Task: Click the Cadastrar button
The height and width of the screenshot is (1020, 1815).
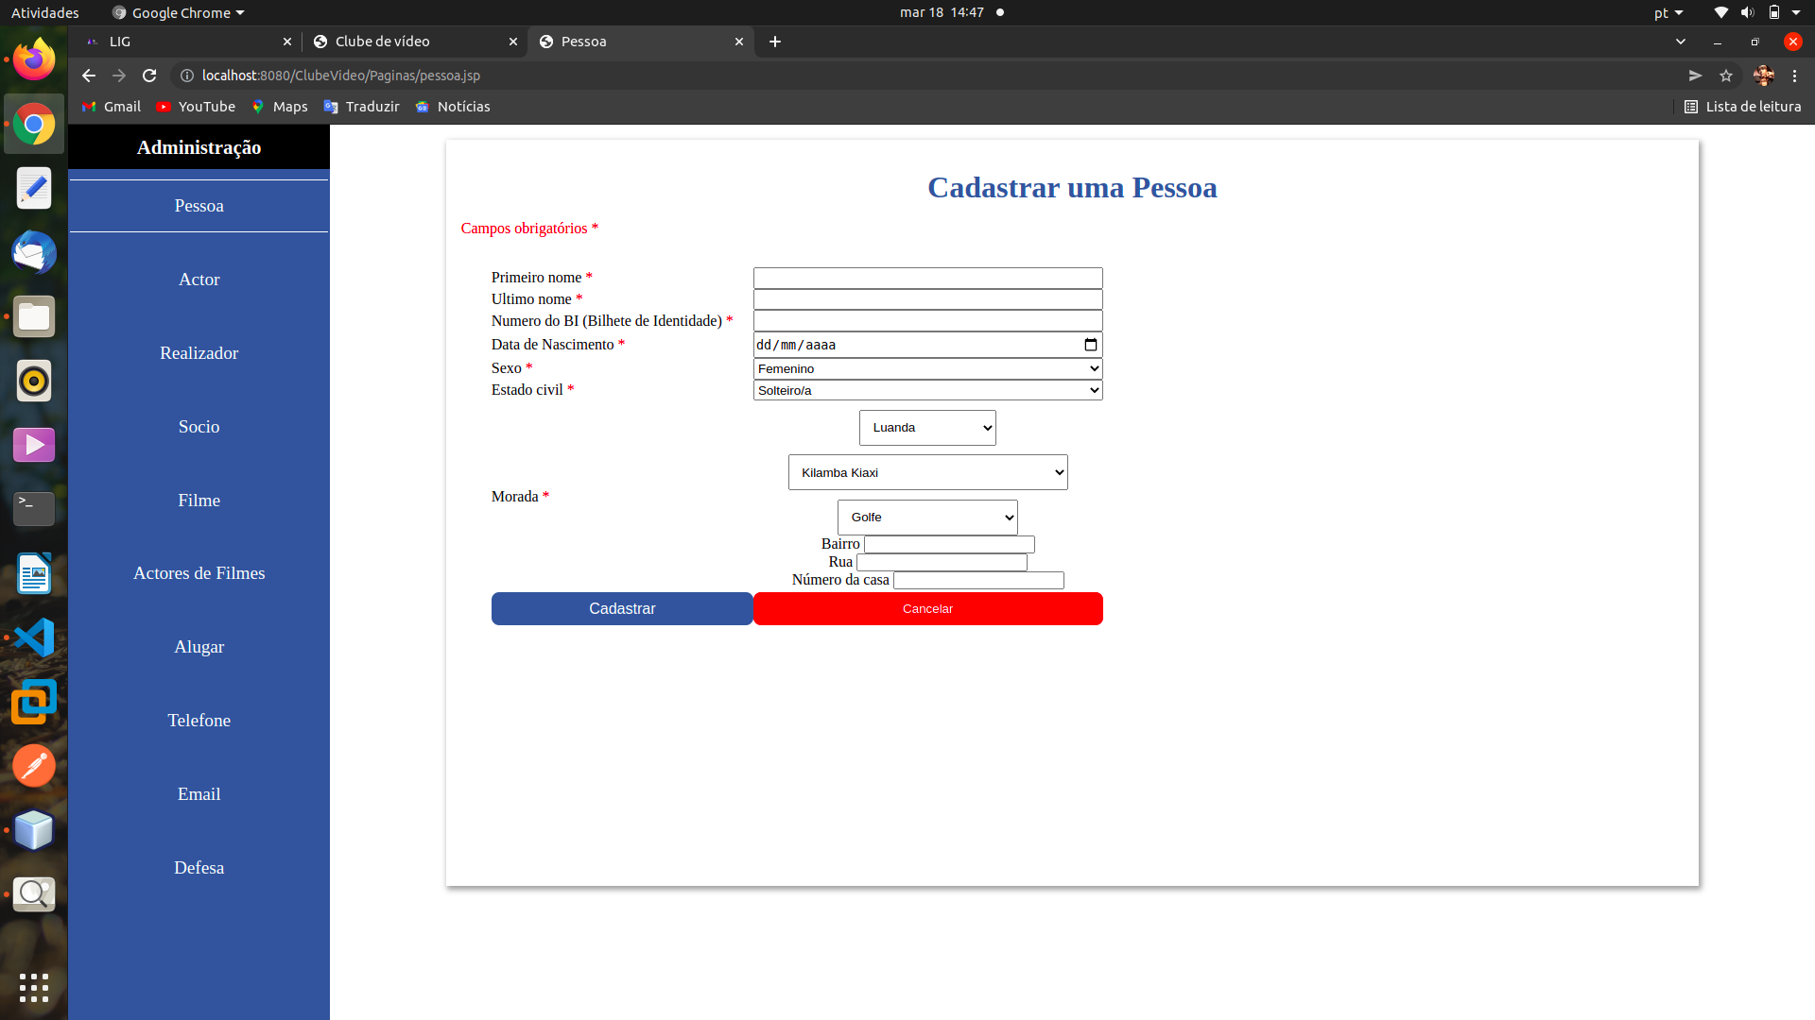Action: (622, 609)
